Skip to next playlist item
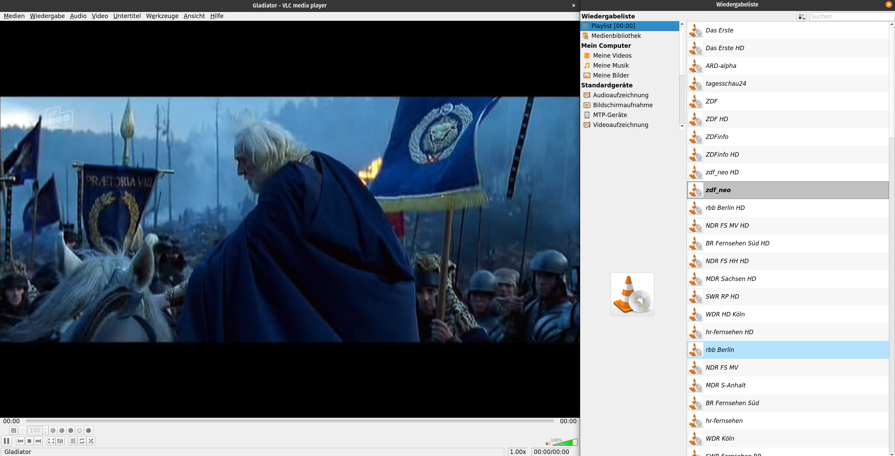 tap(38, 441)
